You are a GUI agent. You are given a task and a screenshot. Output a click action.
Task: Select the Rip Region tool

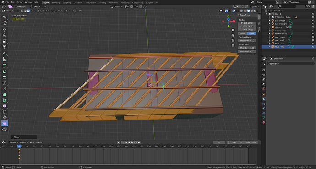coord(5,129)
